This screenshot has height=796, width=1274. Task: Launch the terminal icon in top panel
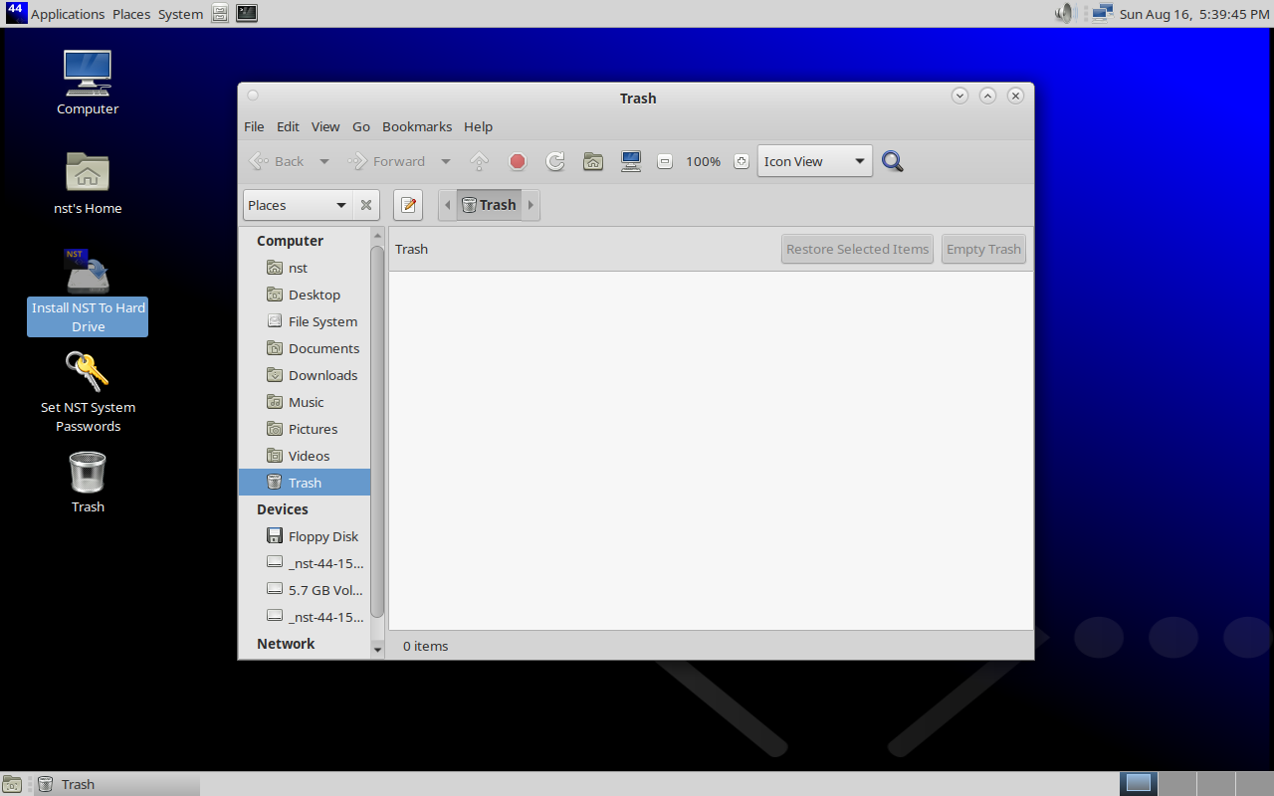click(x=247, y=14)
